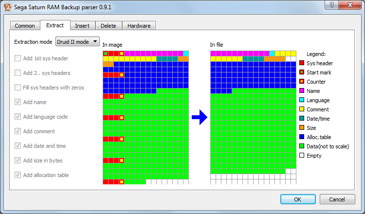Toggle Add 1st sys header checkbox
Screen dimensions: 365x214
(18, 58)
